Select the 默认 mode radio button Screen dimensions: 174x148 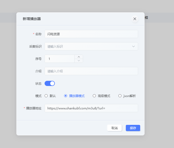coord(46,96)
